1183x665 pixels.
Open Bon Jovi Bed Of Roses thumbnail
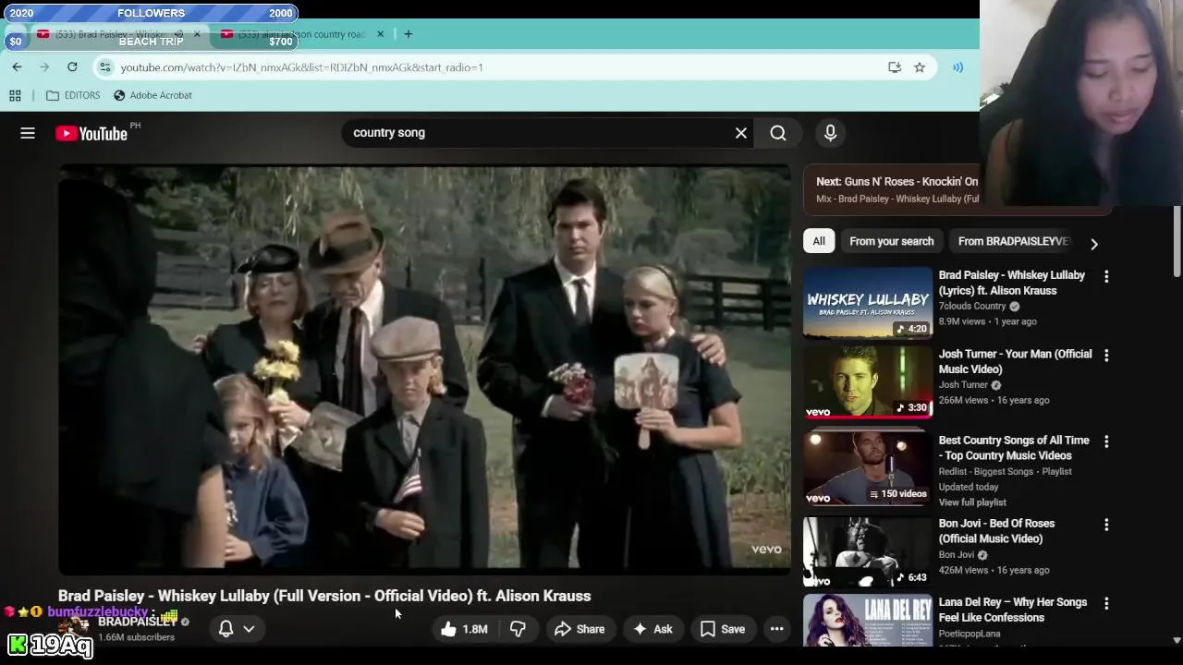(x=868, y=551)
